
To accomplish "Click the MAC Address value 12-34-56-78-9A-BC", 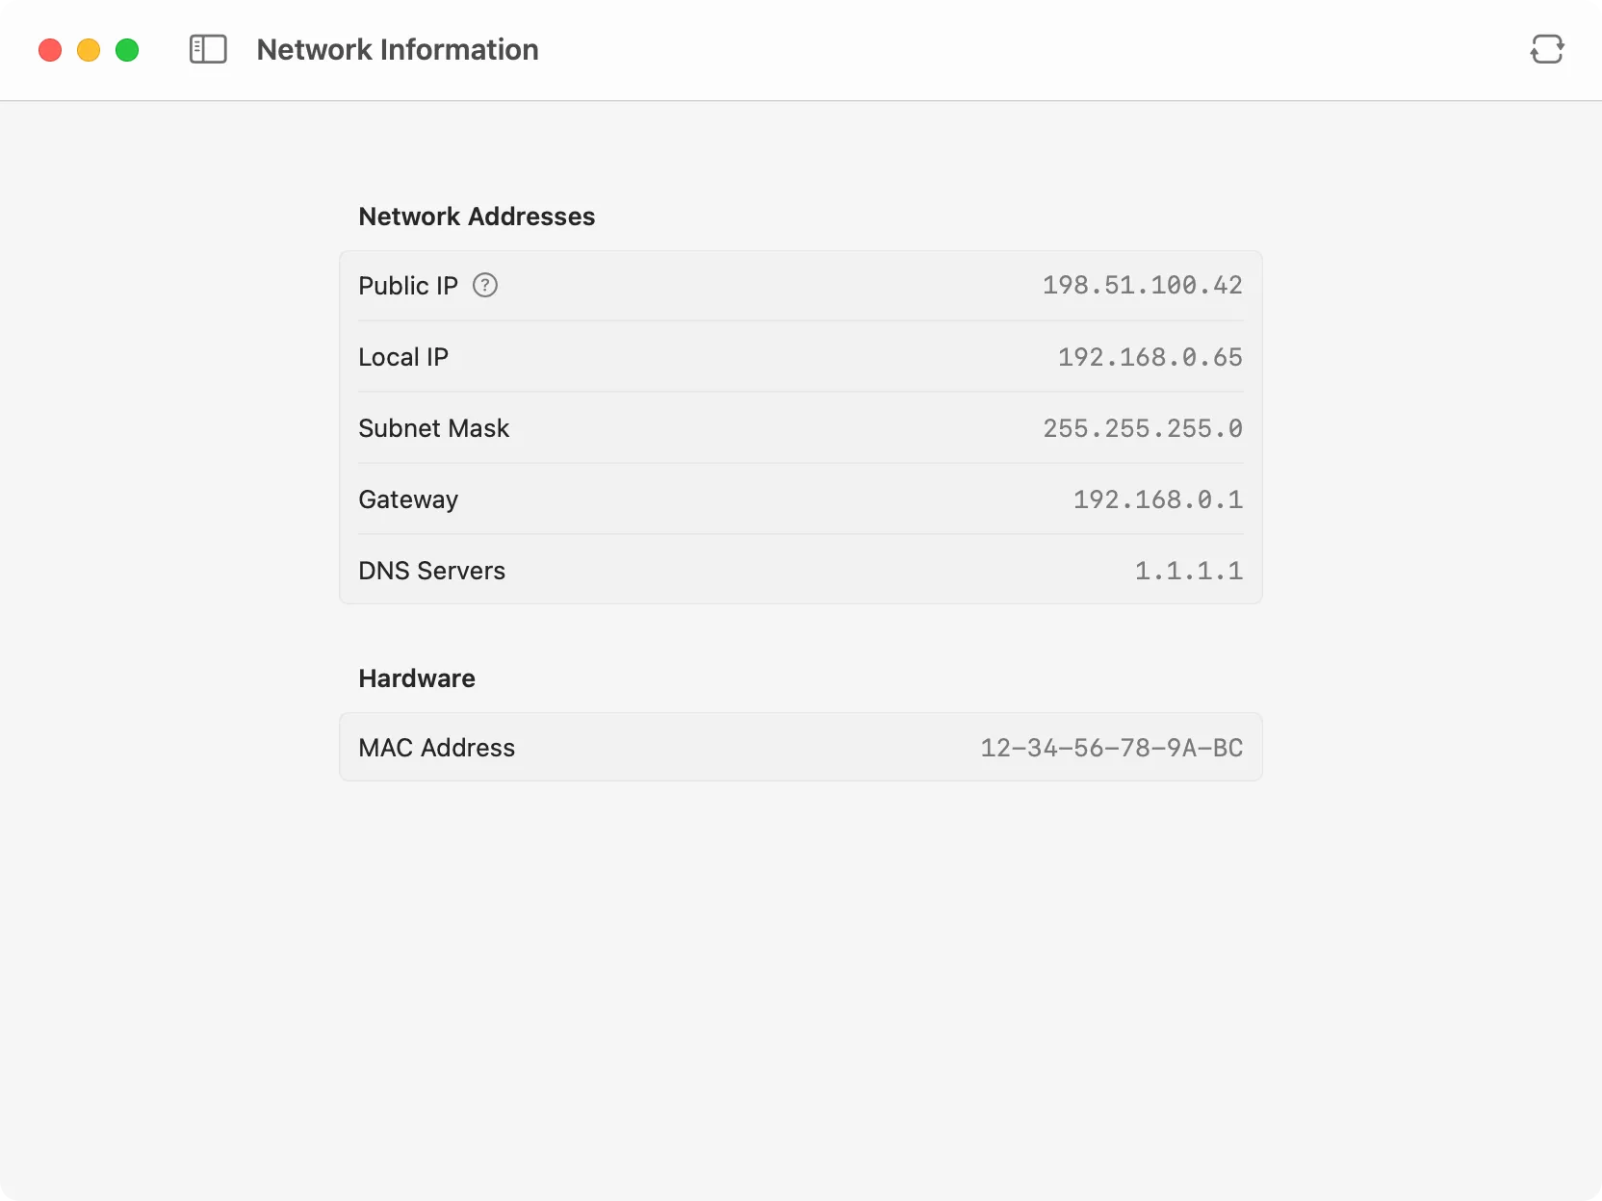I will [1111, 748].
